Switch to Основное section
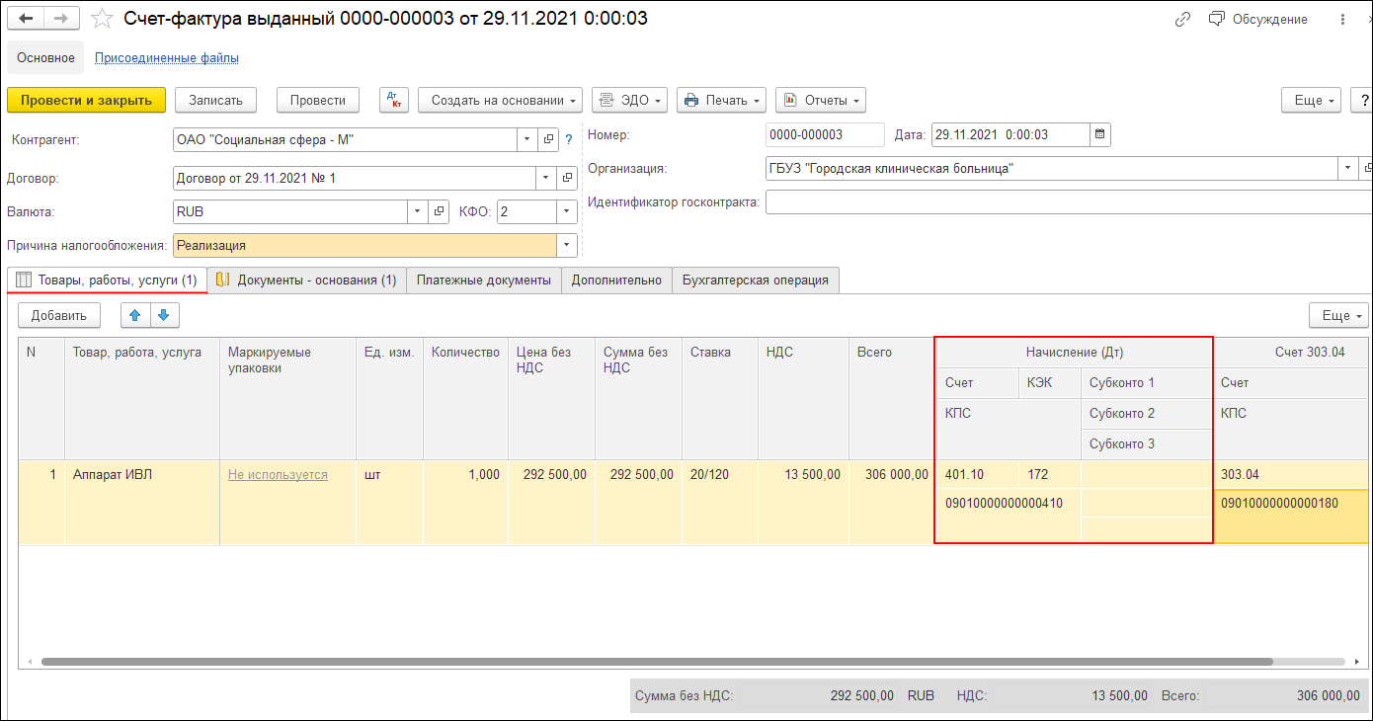Image resolution: width=1373 pixels, height=721 pixels. pyautogui.click(x=45, y=58)
